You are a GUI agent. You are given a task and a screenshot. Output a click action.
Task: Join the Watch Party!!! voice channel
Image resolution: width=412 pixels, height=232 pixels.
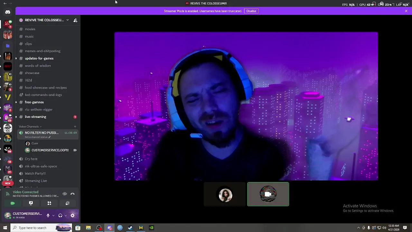point(48,173)
